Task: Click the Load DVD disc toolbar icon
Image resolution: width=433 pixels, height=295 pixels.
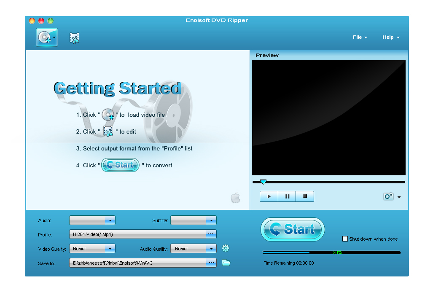Action: tap(47, 37)
